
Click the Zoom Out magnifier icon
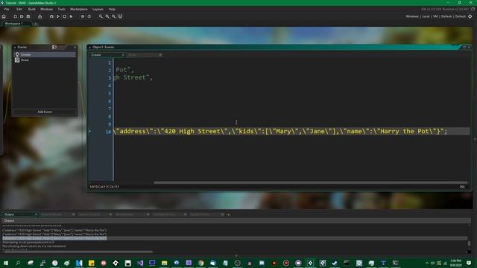(x=101, y=16)
